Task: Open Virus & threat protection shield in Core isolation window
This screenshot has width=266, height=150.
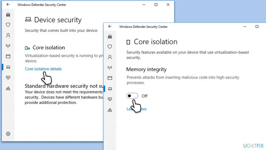Action: coord(110,46)
